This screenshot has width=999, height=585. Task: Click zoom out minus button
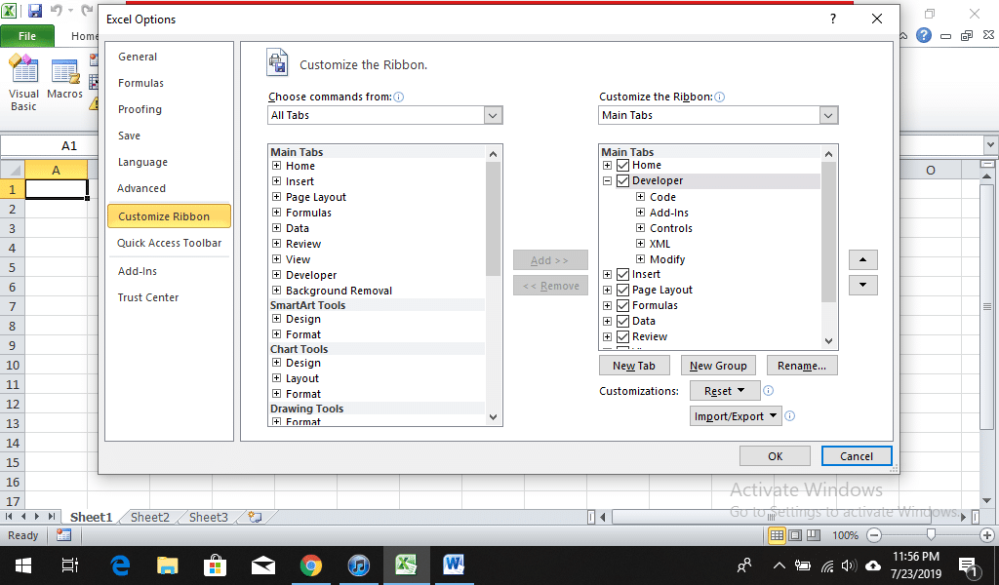875,535
